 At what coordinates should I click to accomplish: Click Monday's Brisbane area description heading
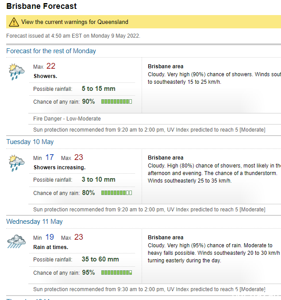(x=166, y=66)
